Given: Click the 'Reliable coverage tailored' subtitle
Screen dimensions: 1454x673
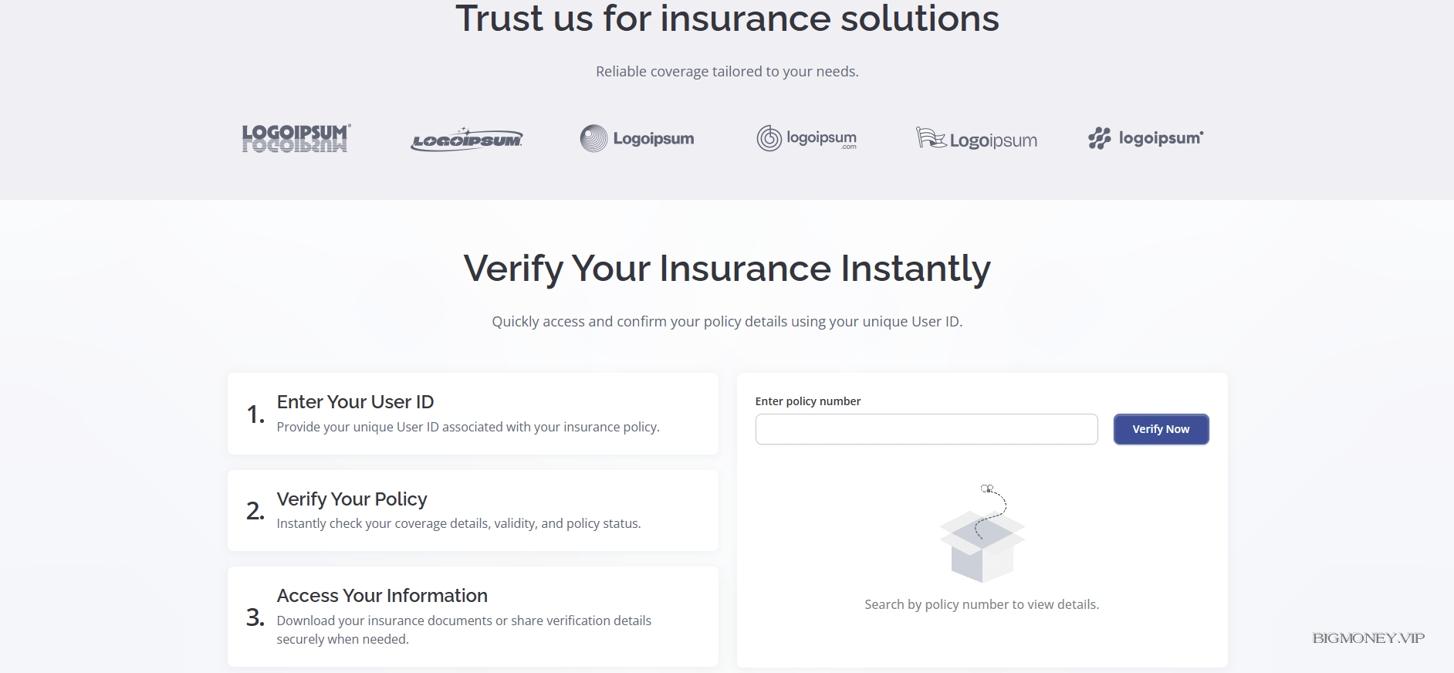Looking at the screenshot, I should point(727,72).
